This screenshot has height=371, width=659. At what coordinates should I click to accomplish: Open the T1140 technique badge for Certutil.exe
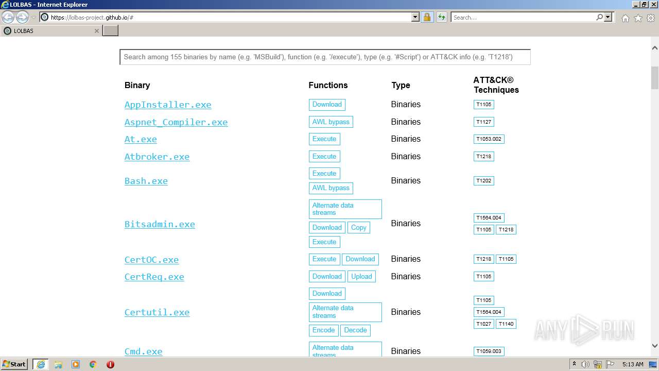point(506,324)
